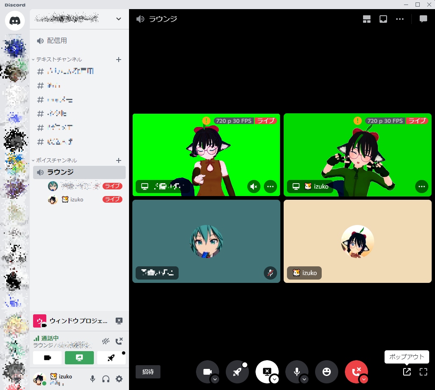Show the voice channel chat panel
This screenshot has height=390, width=435.
[423, 19]
